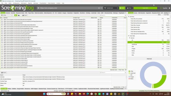This screenshot has width=171, height=96.
Task: Select table row number 157
Action: click(x=63, y=19)
